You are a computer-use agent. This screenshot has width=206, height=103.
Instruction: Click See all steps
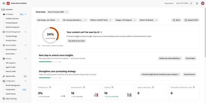click(190, 58)
